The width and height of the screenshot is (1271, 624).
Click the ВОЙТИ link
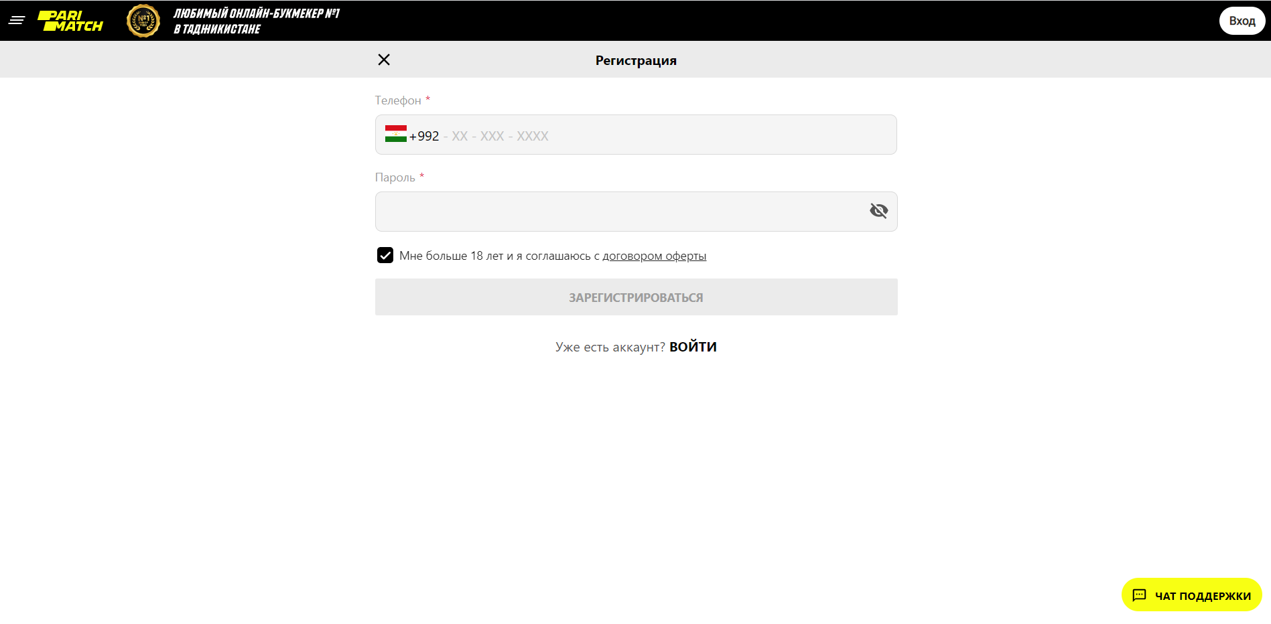(693, 347)
